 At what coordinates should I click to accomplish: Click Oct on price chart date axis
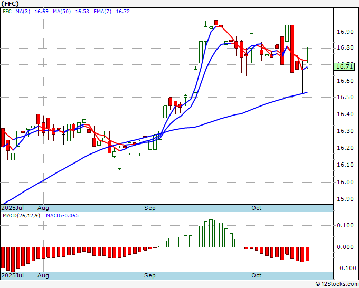(x=257, y=208)
